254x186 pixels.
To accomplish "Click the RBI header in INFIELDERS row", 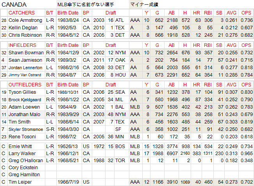I will point(208,45).
